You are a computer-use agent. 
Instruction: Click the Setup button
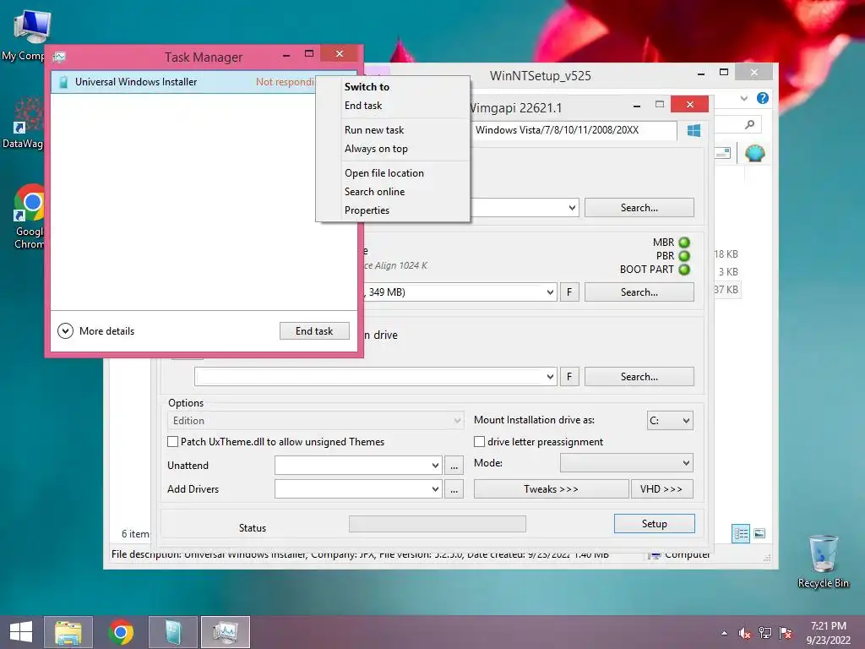655,524
